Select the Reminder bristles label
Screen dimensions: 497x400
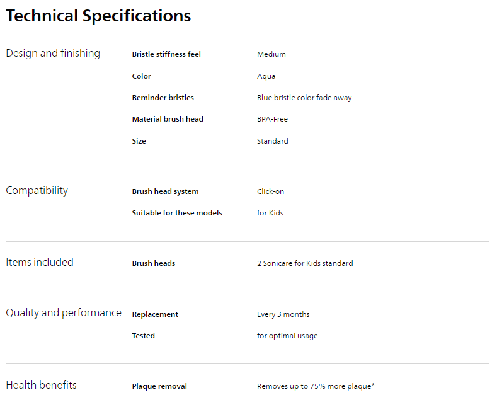pos(163,98)
